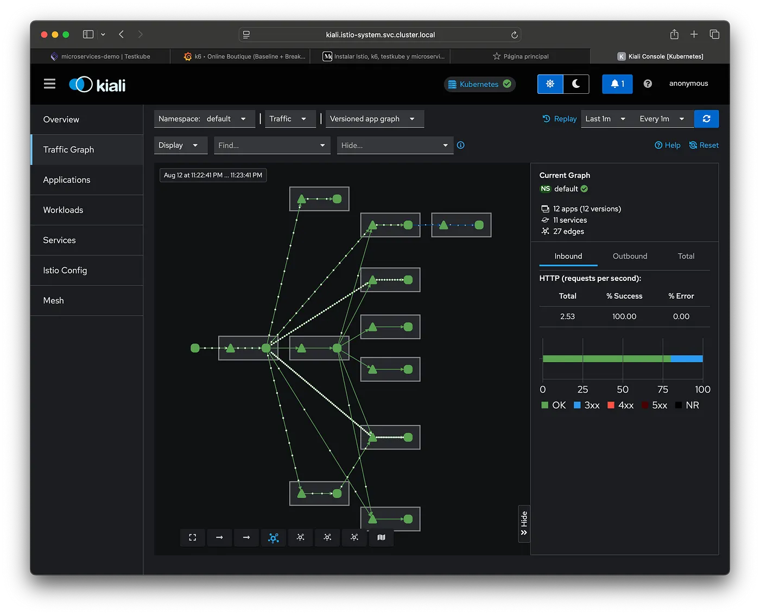This screenshot has height=615, width=760.
Task: Switch to dark theme with moon toggle
Action: point(576,84)
